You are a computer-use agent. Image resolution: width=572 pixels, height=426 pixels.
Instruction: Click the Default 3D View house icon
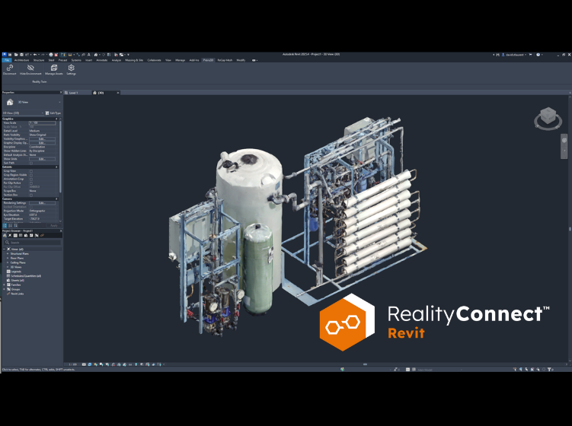(96, 55)
